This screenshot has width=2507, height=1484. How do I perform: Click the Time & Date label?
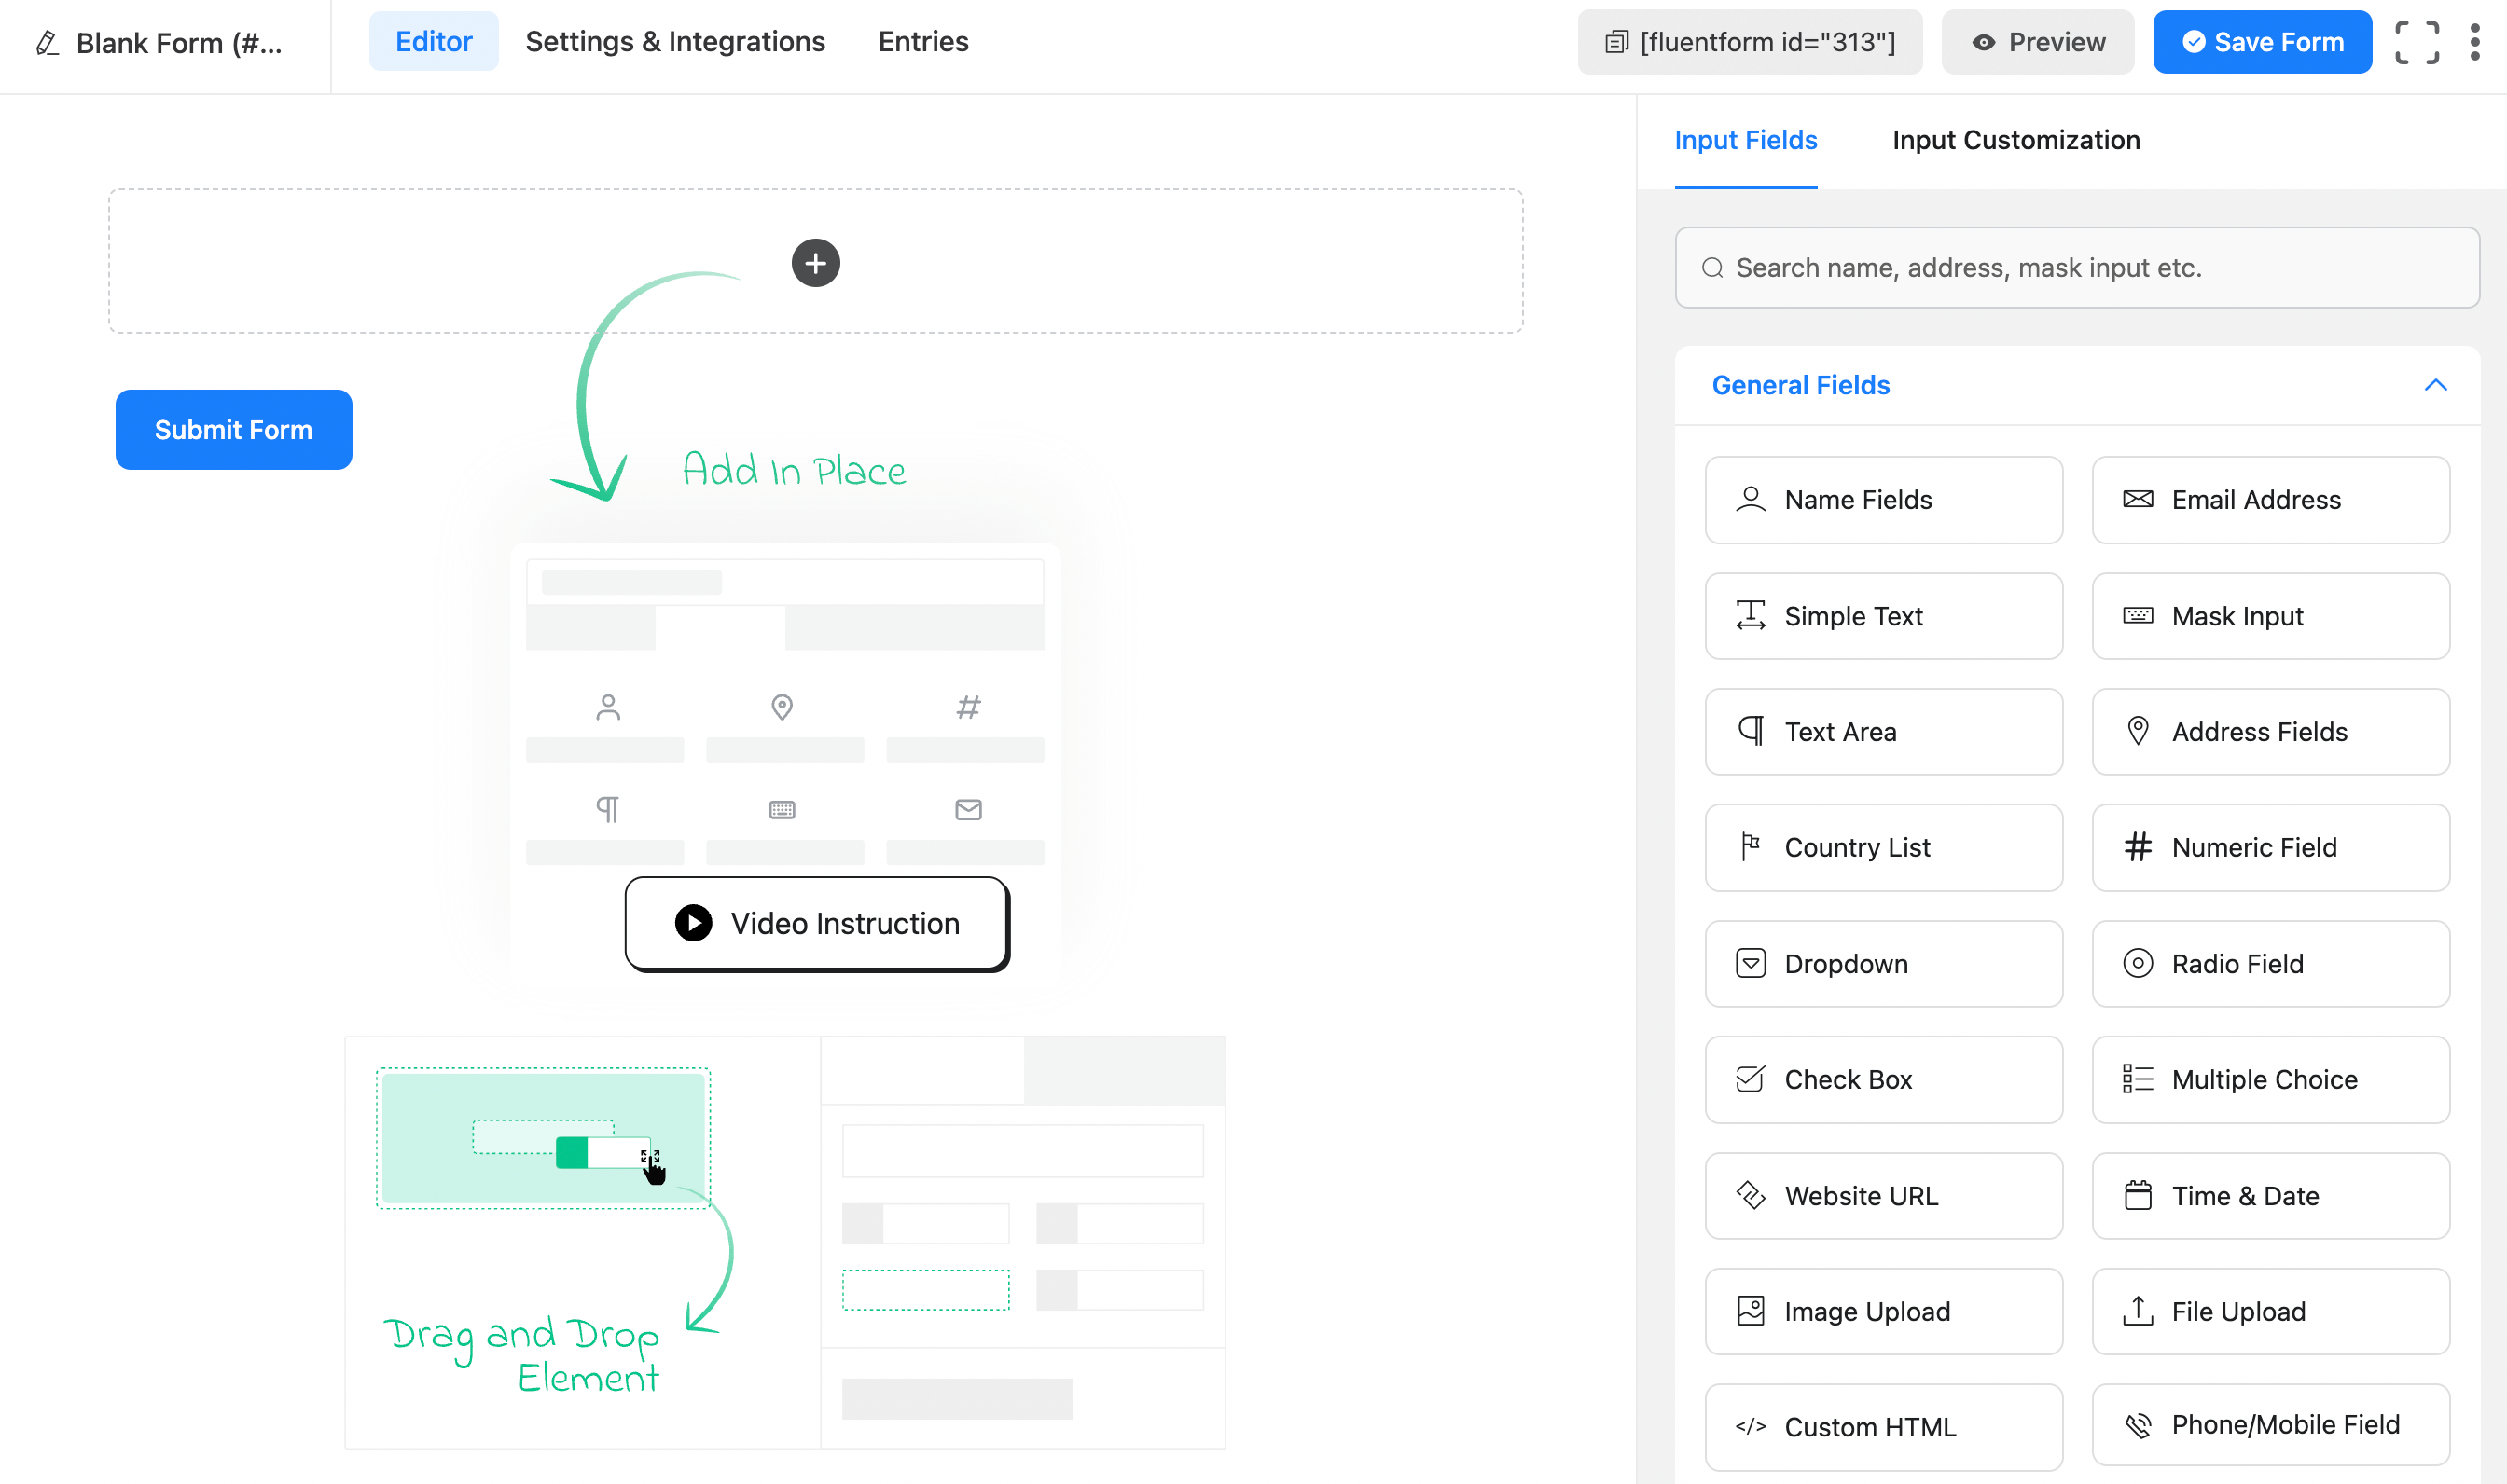click(x=2245, y=1195)
